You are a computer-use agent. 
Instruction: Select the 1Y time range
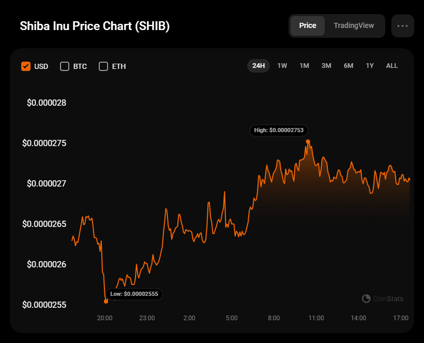point(370,66)
